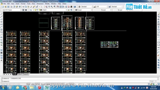Select the Line tool in draw toolbar
Image resolution: width=160 pixels, height=90 pixels.
[x=1, y=14]
